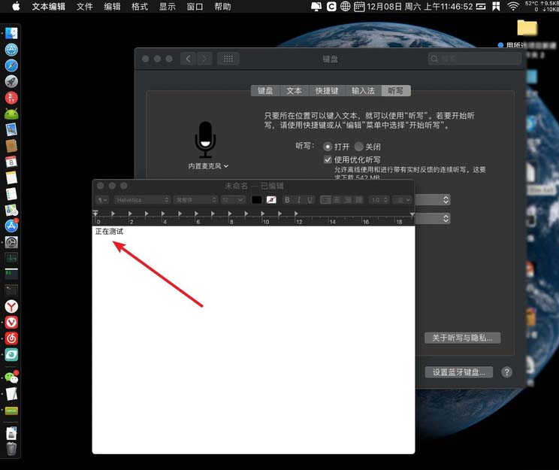
Task: Uncheck the 使用优化听写 checkbox
Action: click(328, 159)
